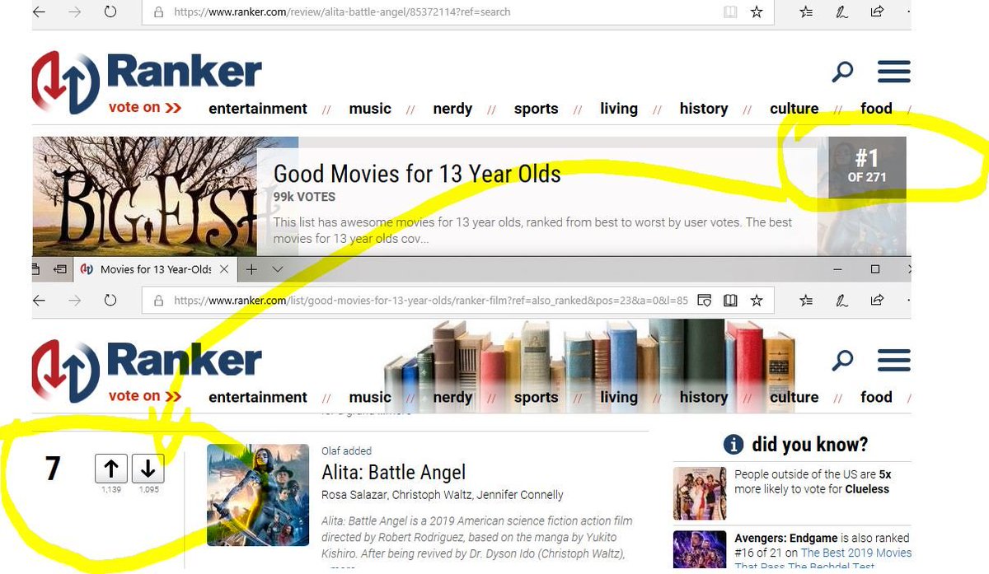989x574 pixels.
Task: Open music in the top window nav
Action: [370, 109]
